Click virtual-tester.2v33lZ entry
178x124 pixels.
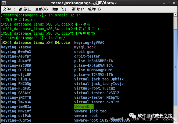97,93
